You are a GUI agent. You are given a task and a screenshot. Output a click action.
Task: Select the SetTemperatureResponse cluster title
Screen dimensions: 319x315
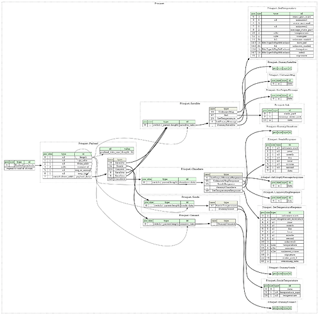coord(282,207)
